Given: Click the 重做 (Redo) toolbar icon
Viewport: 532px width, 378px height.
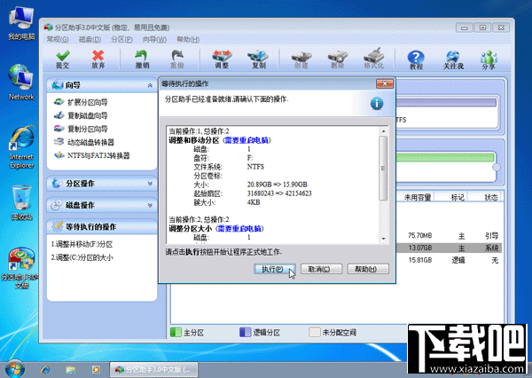Looking at the screenshot, I should pos(177,59).
